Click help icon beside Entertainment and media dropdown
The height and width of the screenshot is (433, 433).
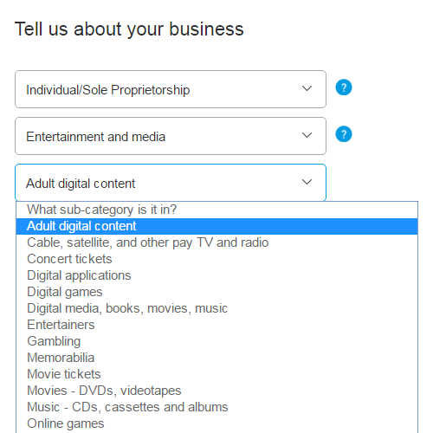pyautogui.click(x=344, y=134)
